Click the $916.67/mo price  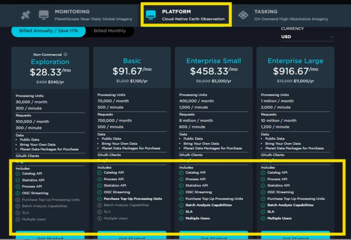295,71
